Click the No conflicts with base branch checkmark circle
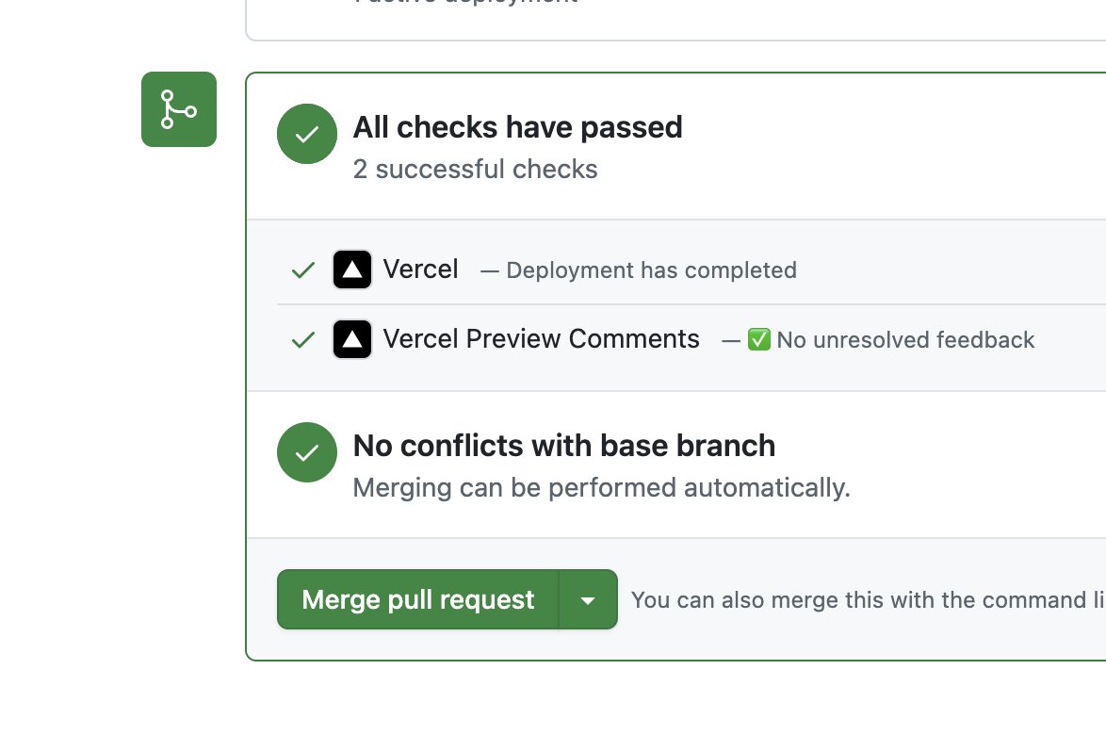 (x=307, y=452)
